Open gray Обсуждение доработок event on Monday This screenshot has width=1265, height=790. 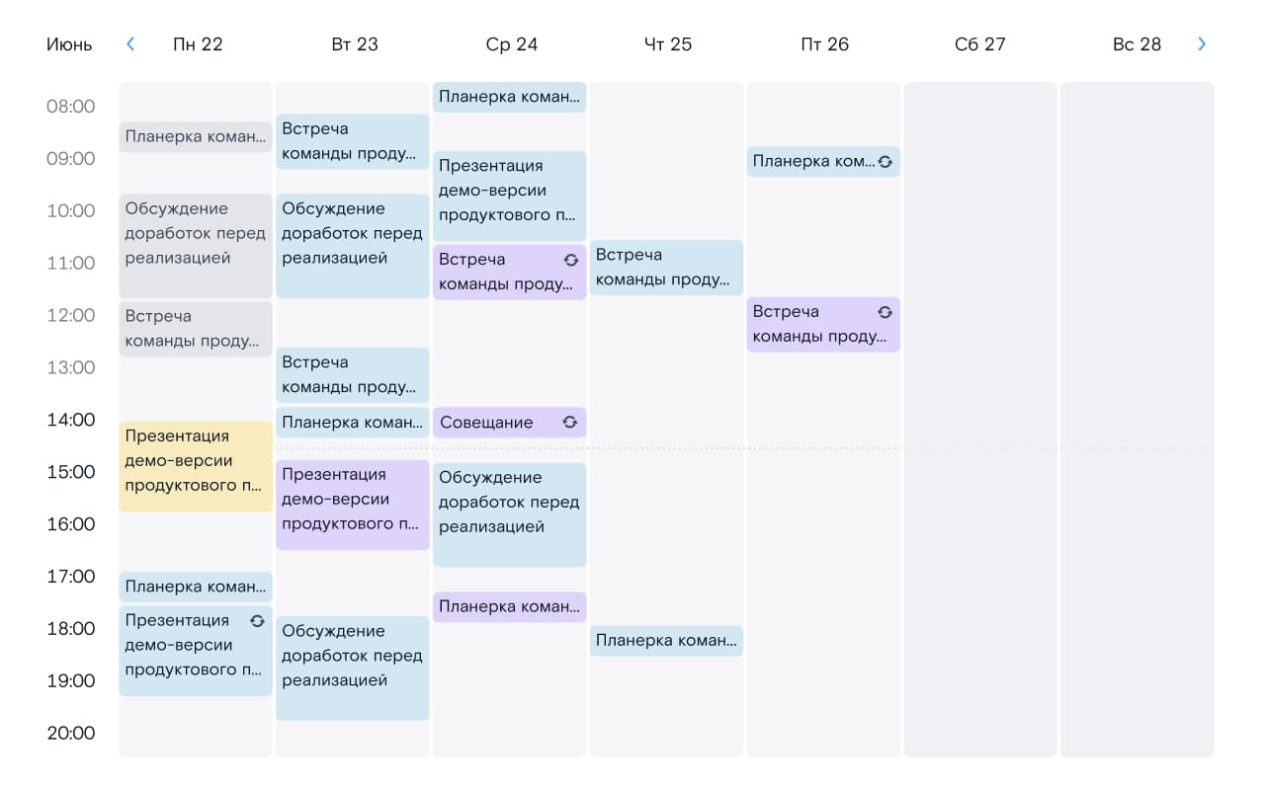point(196,246)
